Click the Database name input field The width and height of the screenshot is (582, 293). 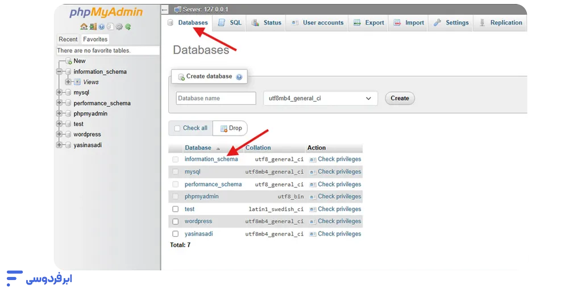(216, 98)
